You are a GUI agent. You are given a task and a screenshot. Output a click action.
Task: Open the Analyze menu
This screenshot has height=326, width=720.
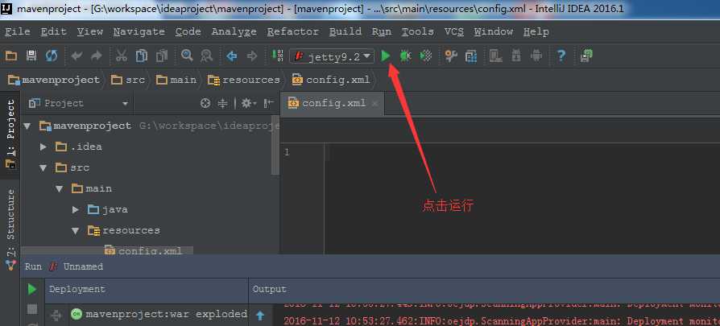pyautogui.click(x=234, y=31)
